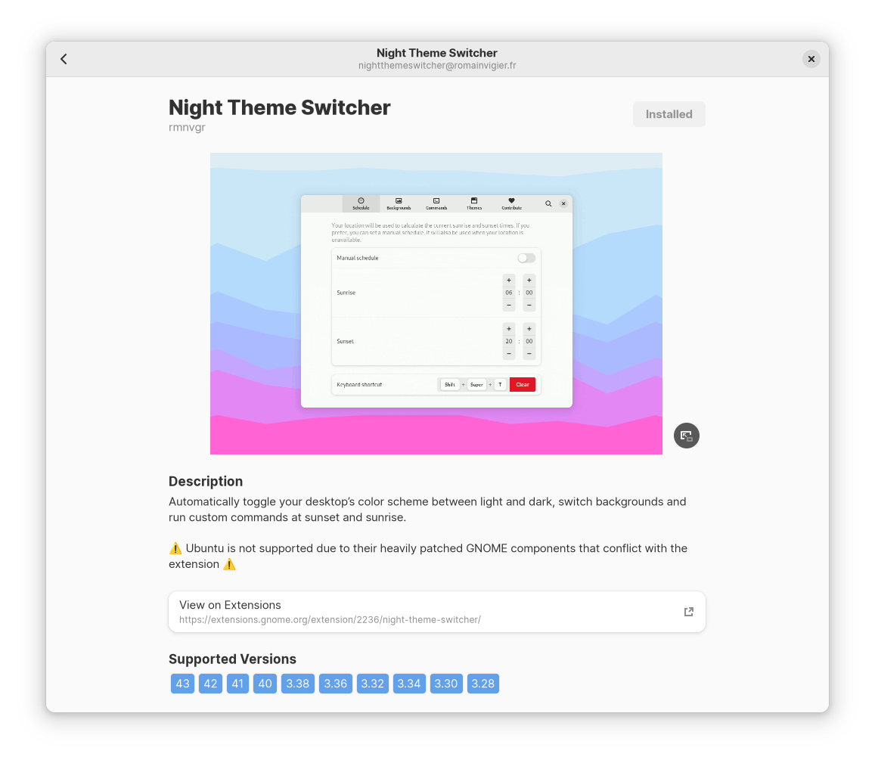
Task: Decrease the Sunset hour with minus
Action: (509, 353)
